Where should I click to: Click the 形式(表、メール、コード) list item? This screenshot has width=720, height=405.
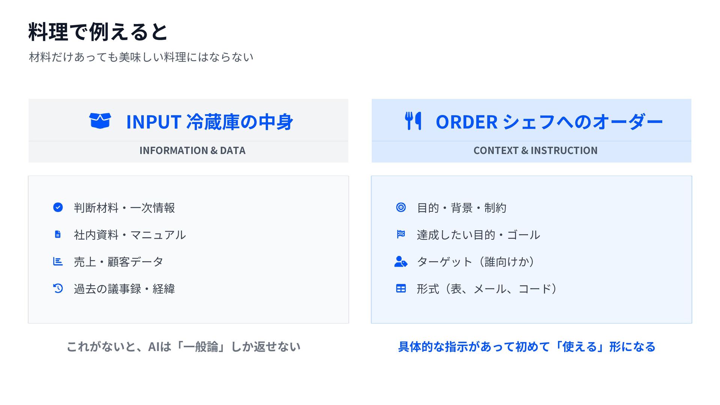(x=487, y=289)
